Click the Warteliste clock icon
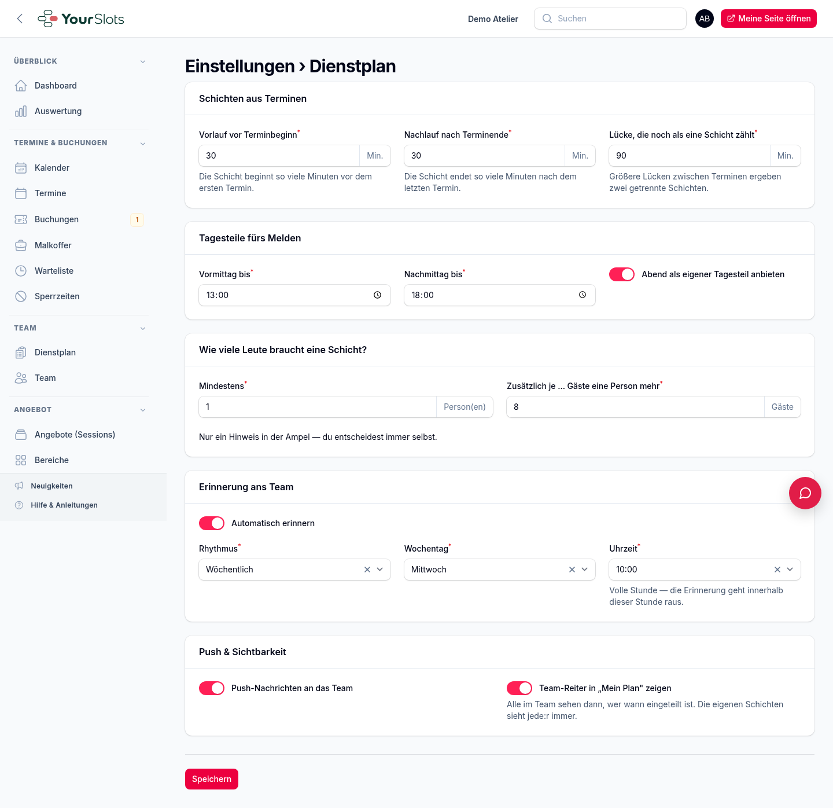This screenshot has height=808, width=833. click(x=21, y=271)
